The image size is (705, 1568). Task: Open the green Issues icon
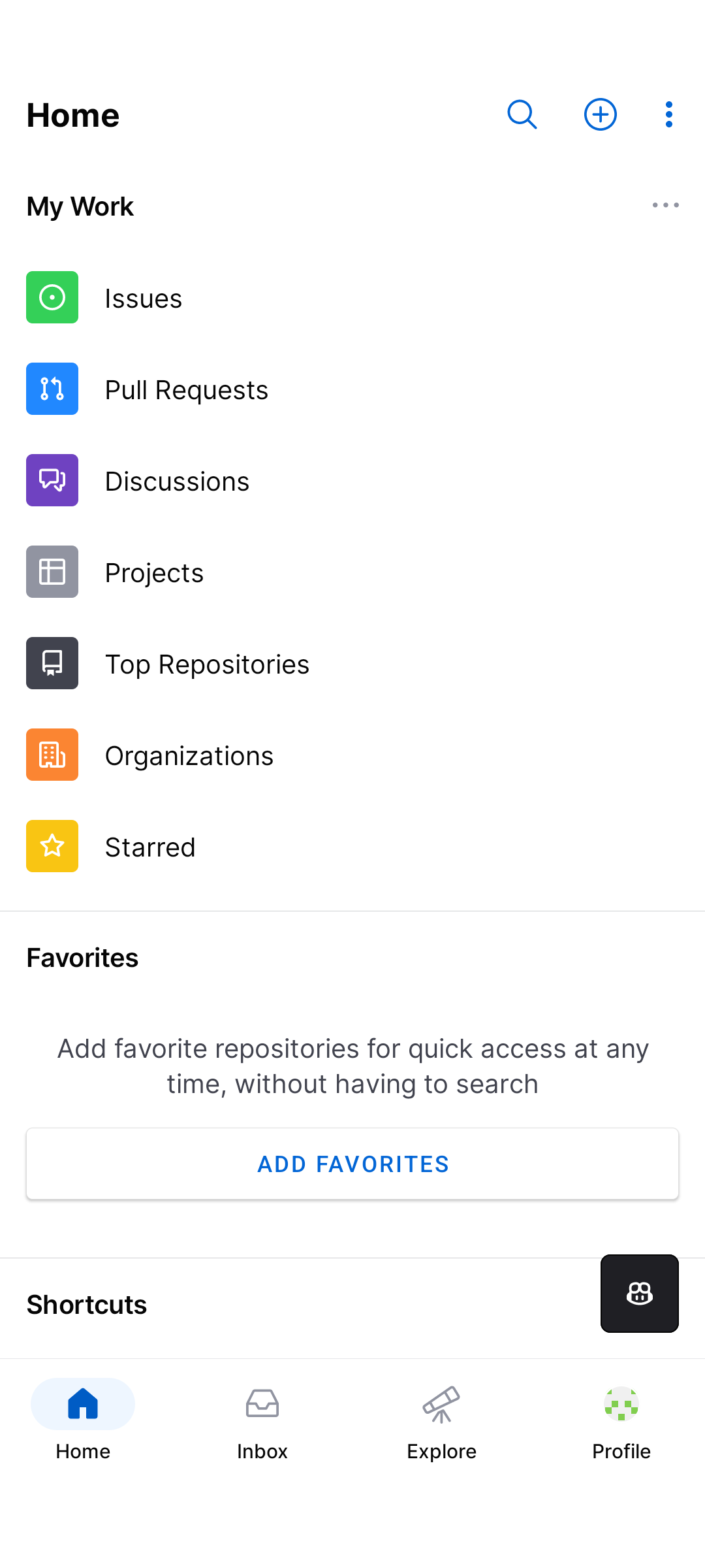(52, 297)
